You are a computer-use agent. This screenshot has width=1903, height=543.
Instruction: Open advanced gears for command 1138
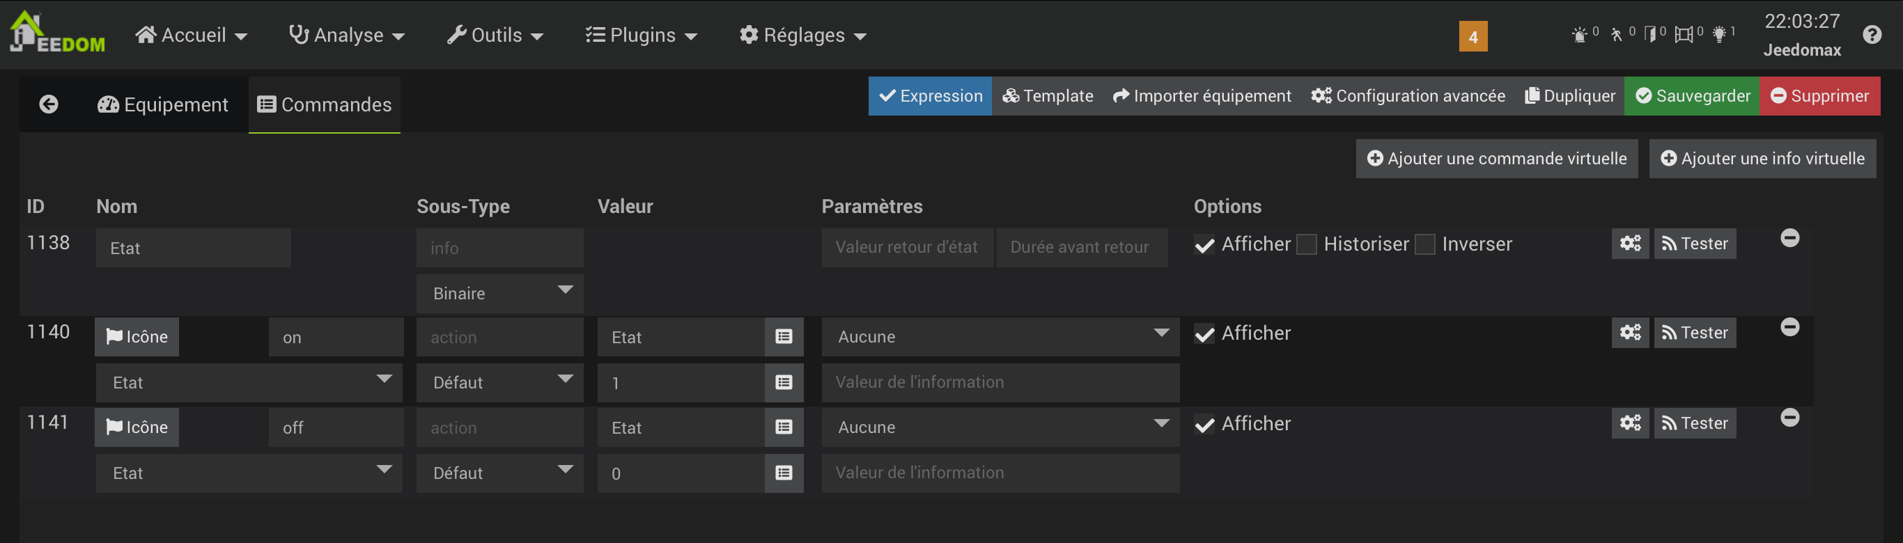click(x=1630, y=244)
